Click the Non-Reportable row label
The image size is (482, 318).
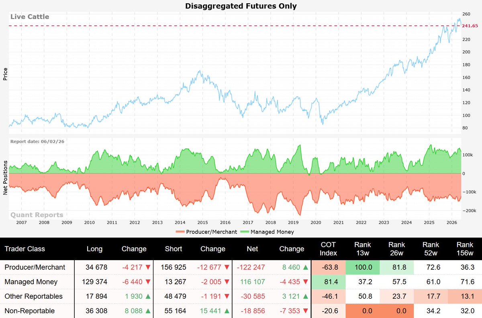29,311
